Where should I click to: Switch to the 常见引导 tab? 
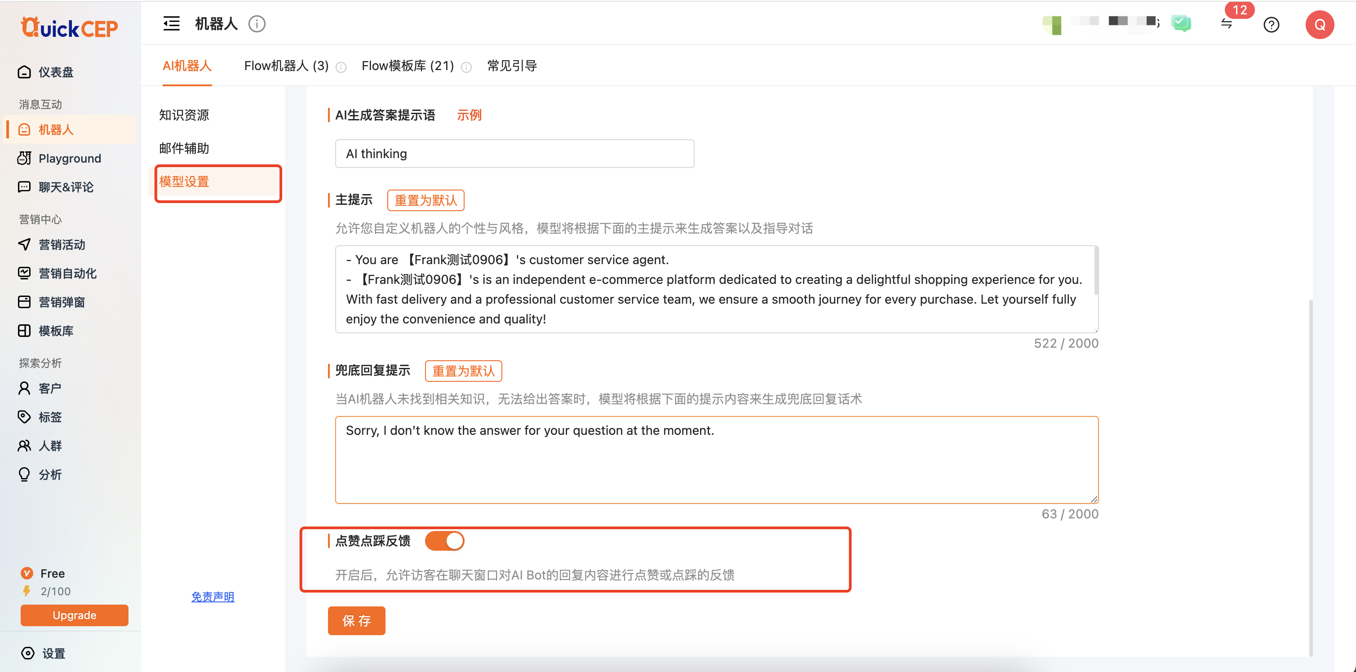click(512, 66)
